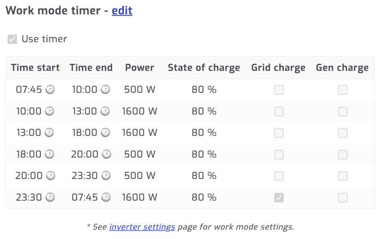Click the clock icon next to 20:00 start time

click(x=51, y=176)
